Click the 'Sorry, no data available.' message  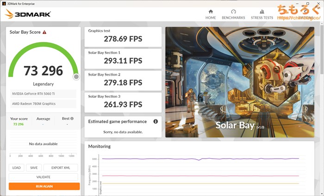point(123,132)
